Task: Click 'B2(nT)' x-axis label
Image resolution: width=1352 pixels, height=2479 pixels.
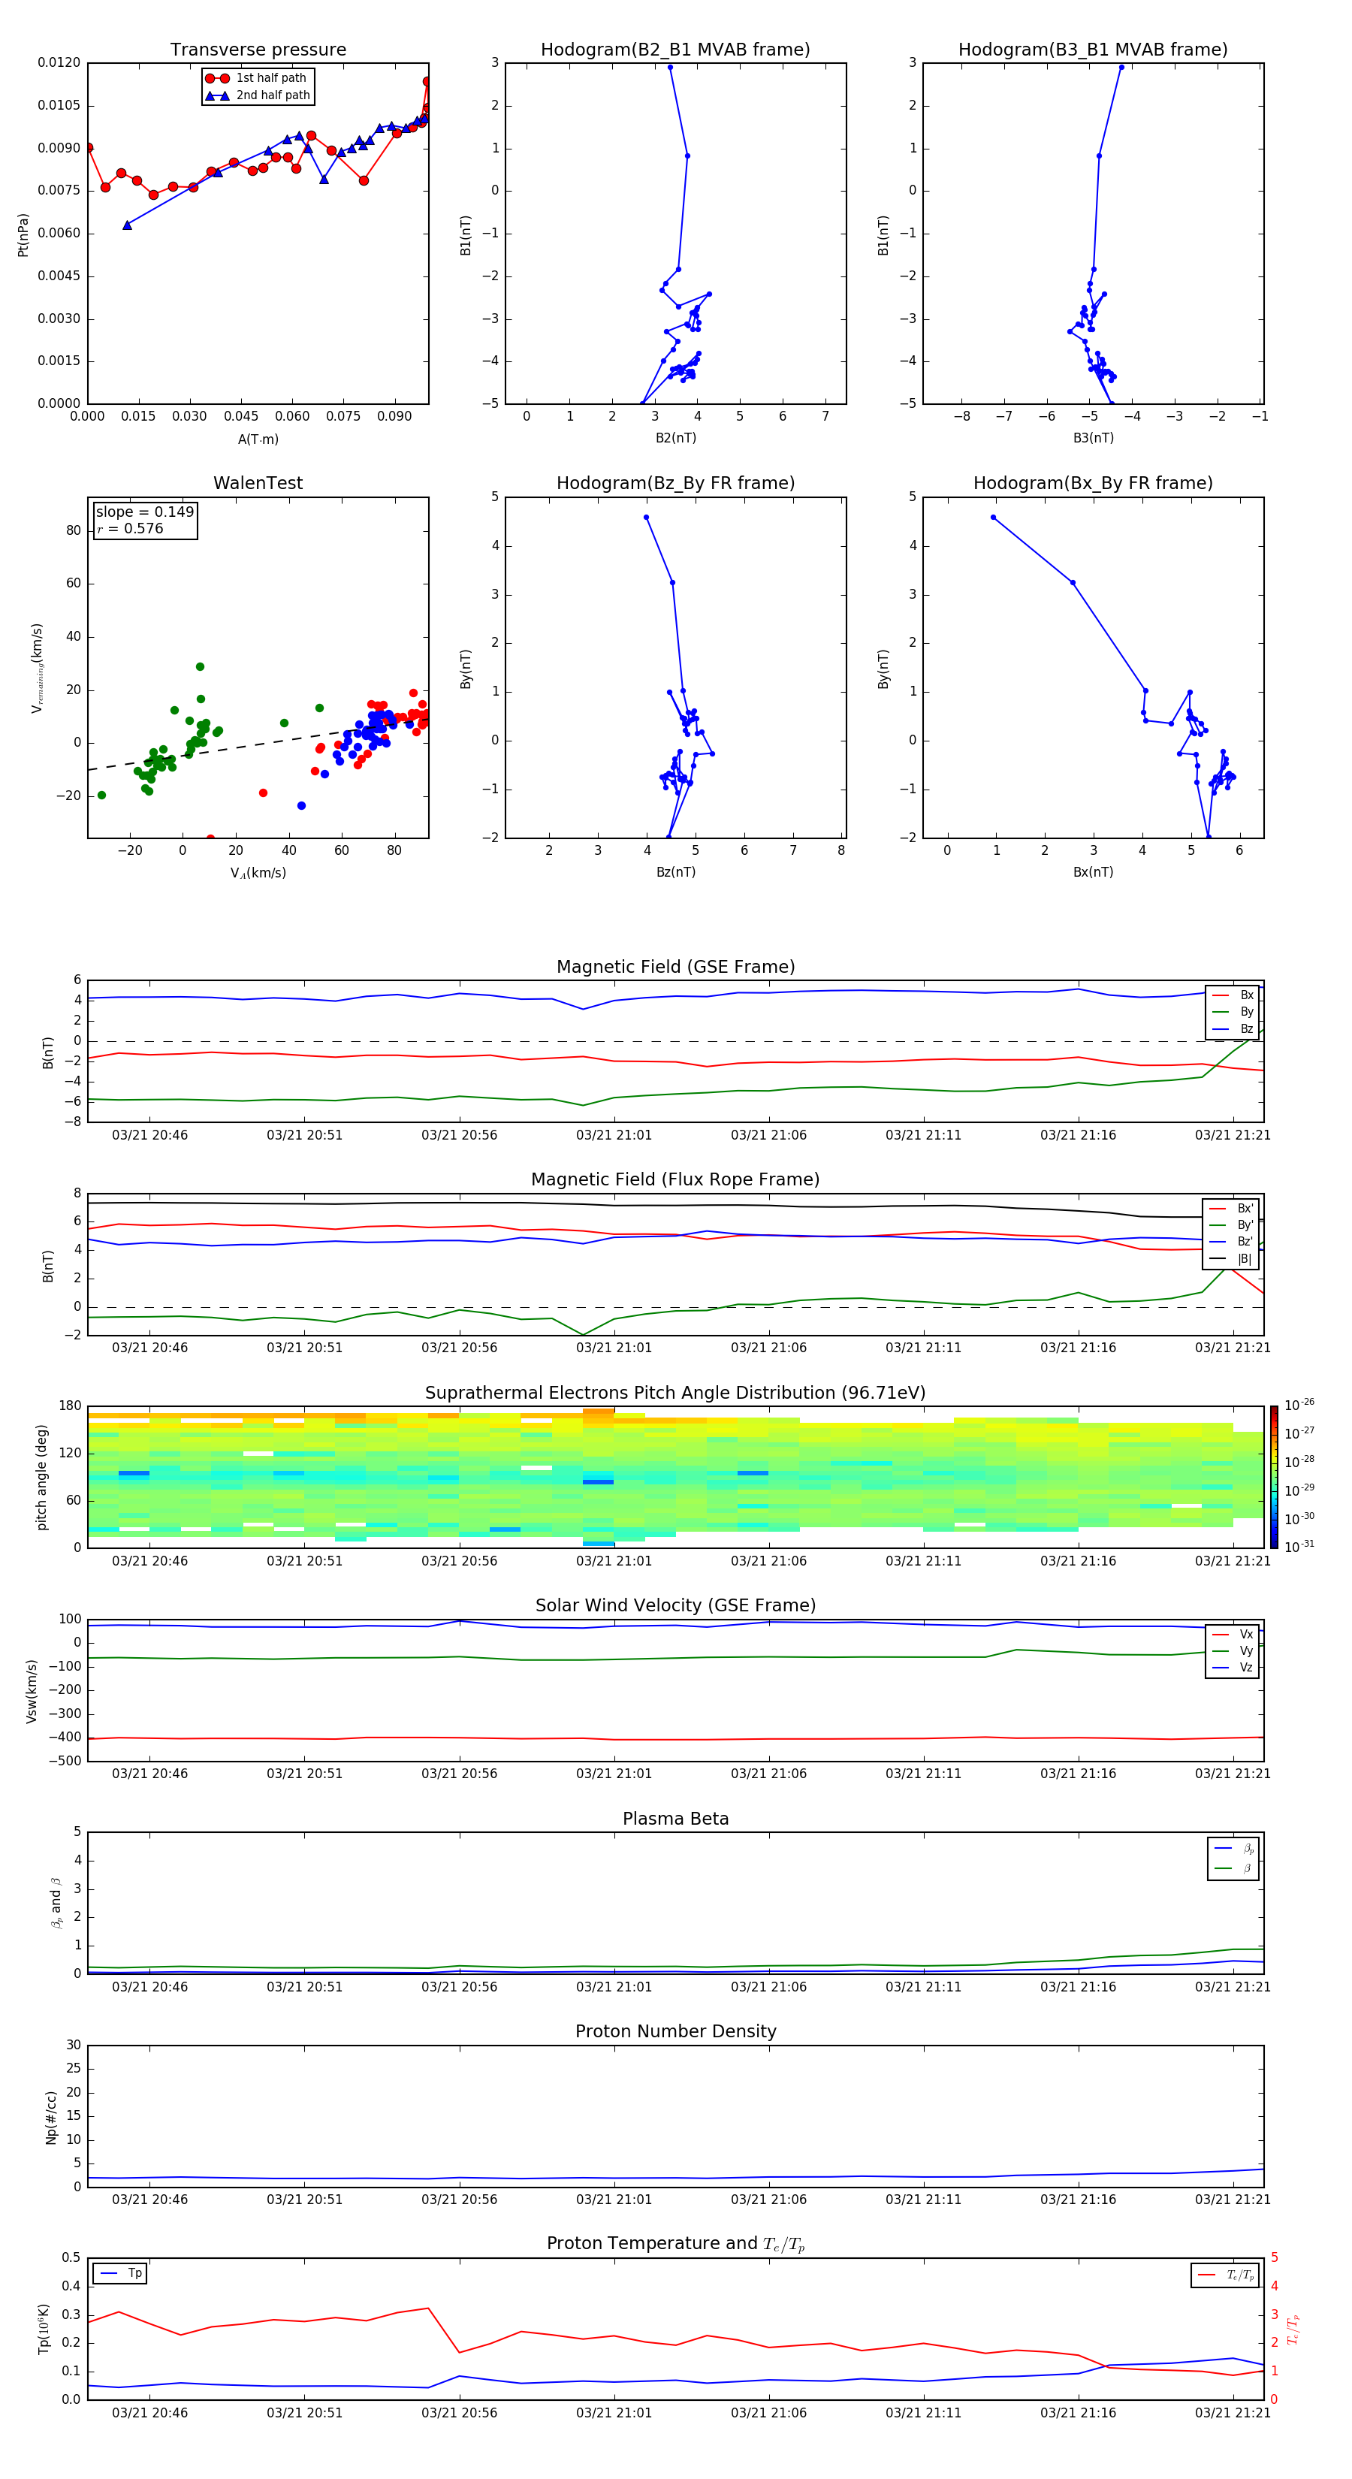Action: tap(675, 439)
